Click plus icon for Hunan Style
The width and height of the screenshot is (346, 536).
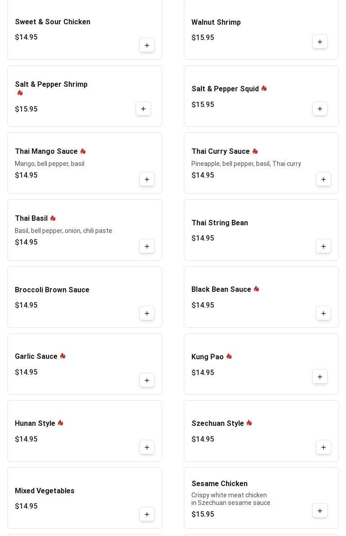147,447
